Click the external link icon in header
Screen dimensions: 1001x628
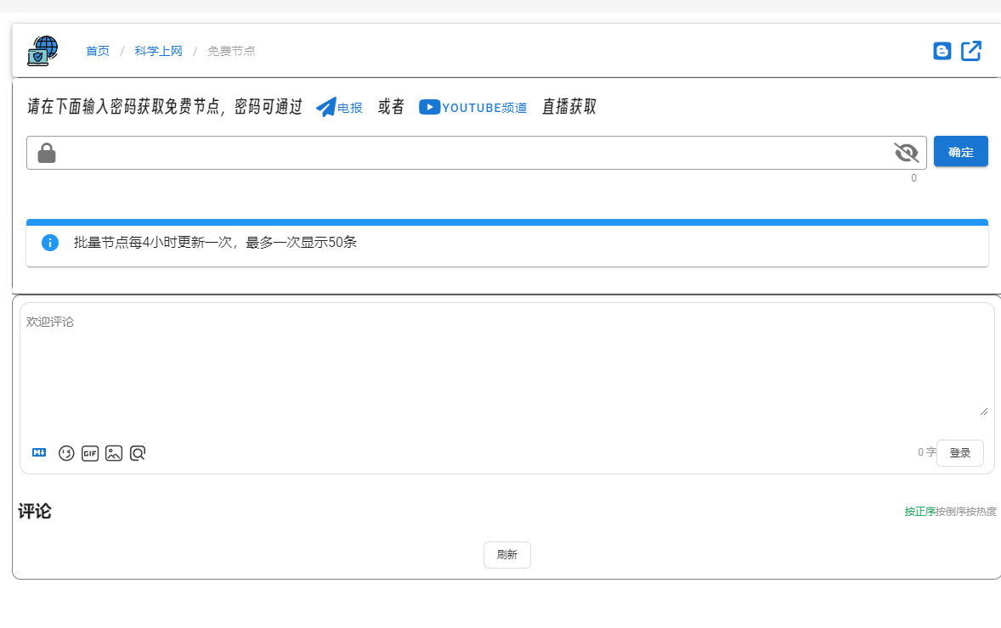point(971,51)
